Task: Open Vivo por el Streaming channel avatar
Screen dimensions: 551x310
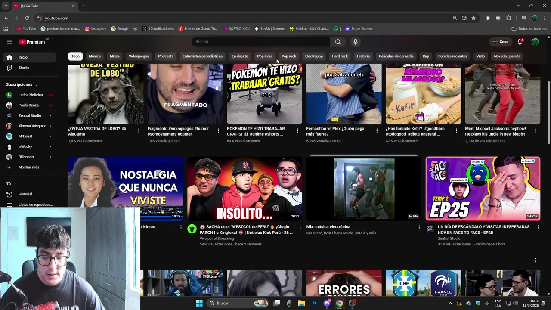Action: [x=192, y=229]
